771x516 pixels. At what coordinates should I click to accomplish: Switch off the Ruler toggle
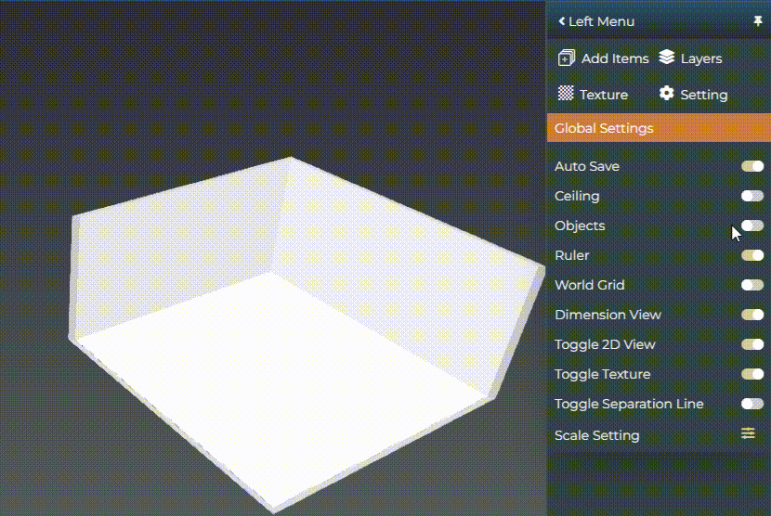[751, 255]
